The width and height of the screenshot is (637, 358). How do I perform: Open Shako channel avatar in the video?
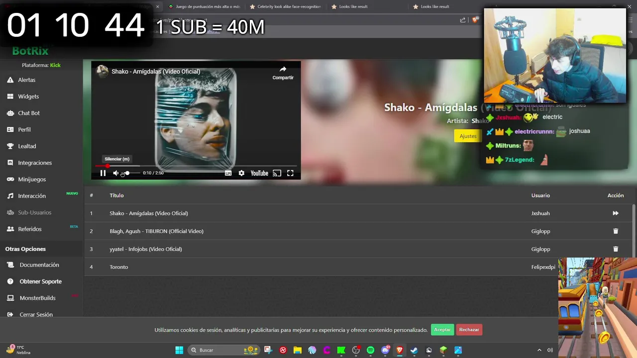(103, 71)
